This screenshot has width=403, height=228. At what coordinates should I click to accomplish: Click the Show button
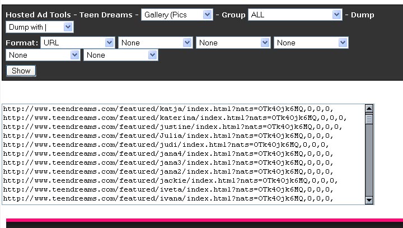pos(21,71)
